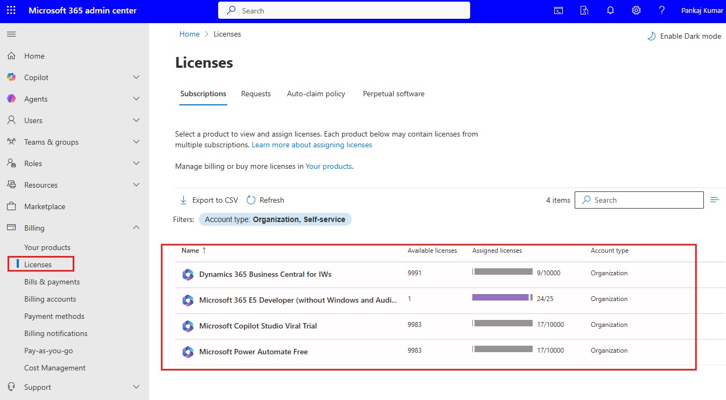Image resolution: width=726 pixels, height=400 pixels.
Task: Open the Auto-claim policy tab
Action: 316,93
